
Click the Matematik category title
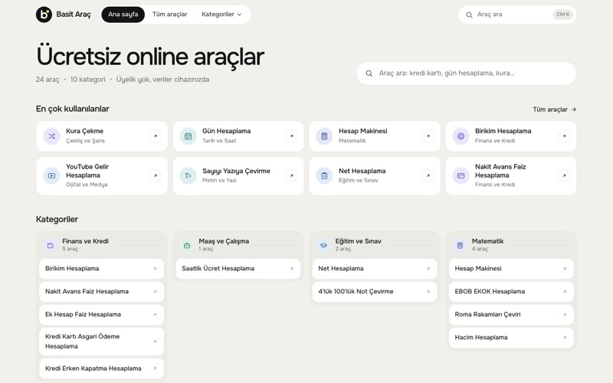[487, 241]
